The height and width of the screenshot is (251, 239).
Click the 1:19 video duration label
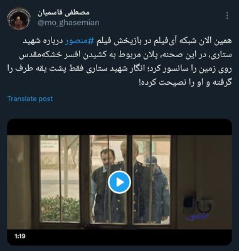[x=20, y=236]
